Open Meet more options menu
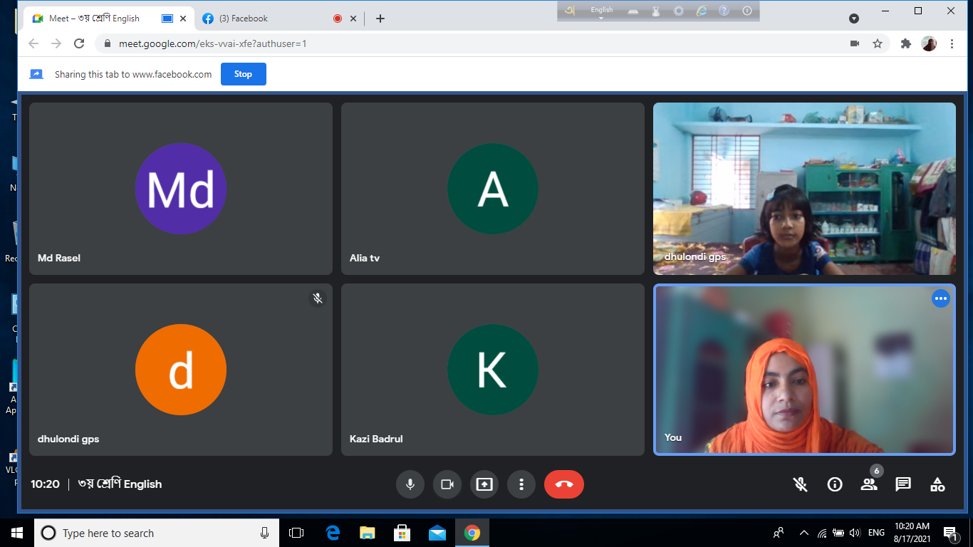The image size is (973, 547). (x=521, y=484)
